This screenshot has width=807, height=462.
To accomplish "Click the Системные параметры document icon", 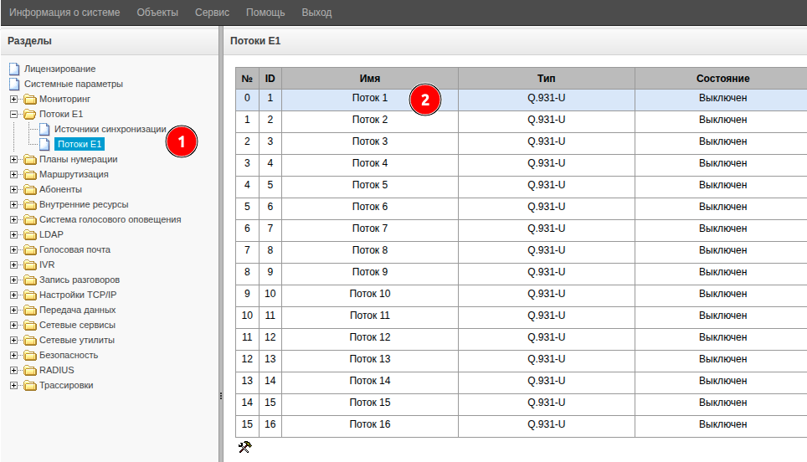I will click(13, 84).
